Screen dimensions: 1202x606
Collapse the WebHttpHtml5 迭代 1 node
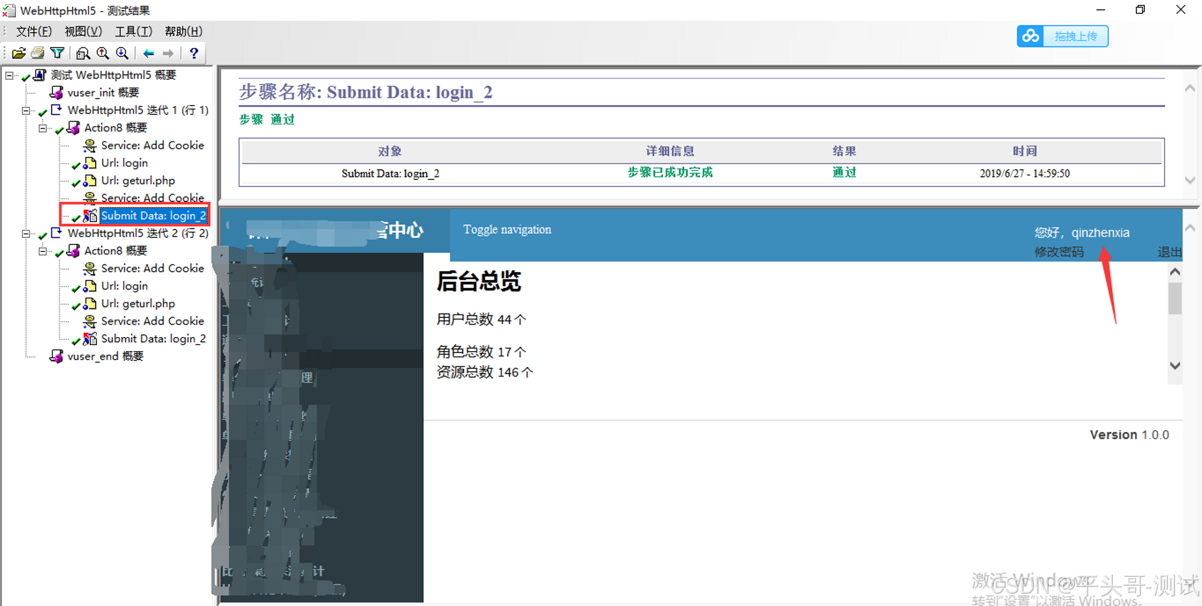point(26,110)
